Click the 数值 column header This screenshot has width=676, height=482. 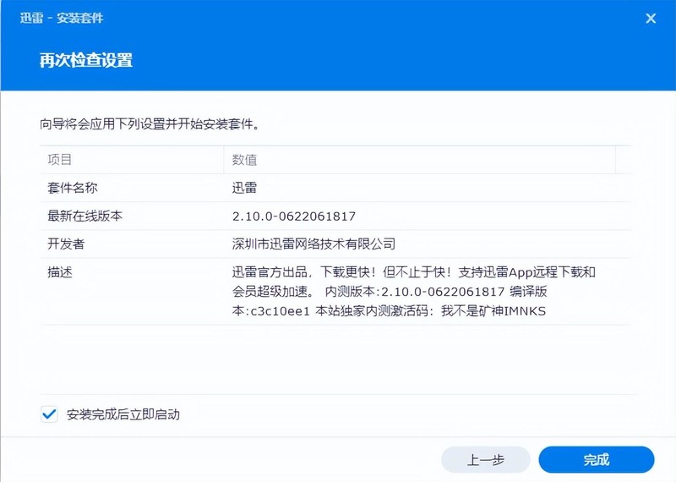point(419,160)
